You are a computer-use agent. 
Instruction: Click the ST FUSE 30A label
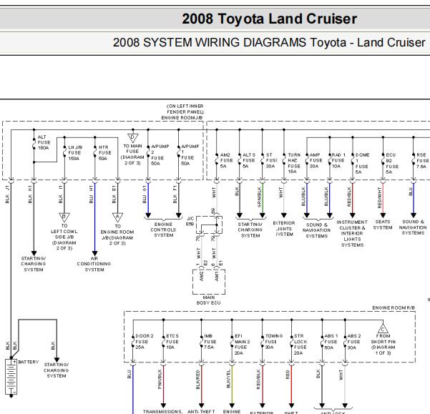tap(271, 160)
